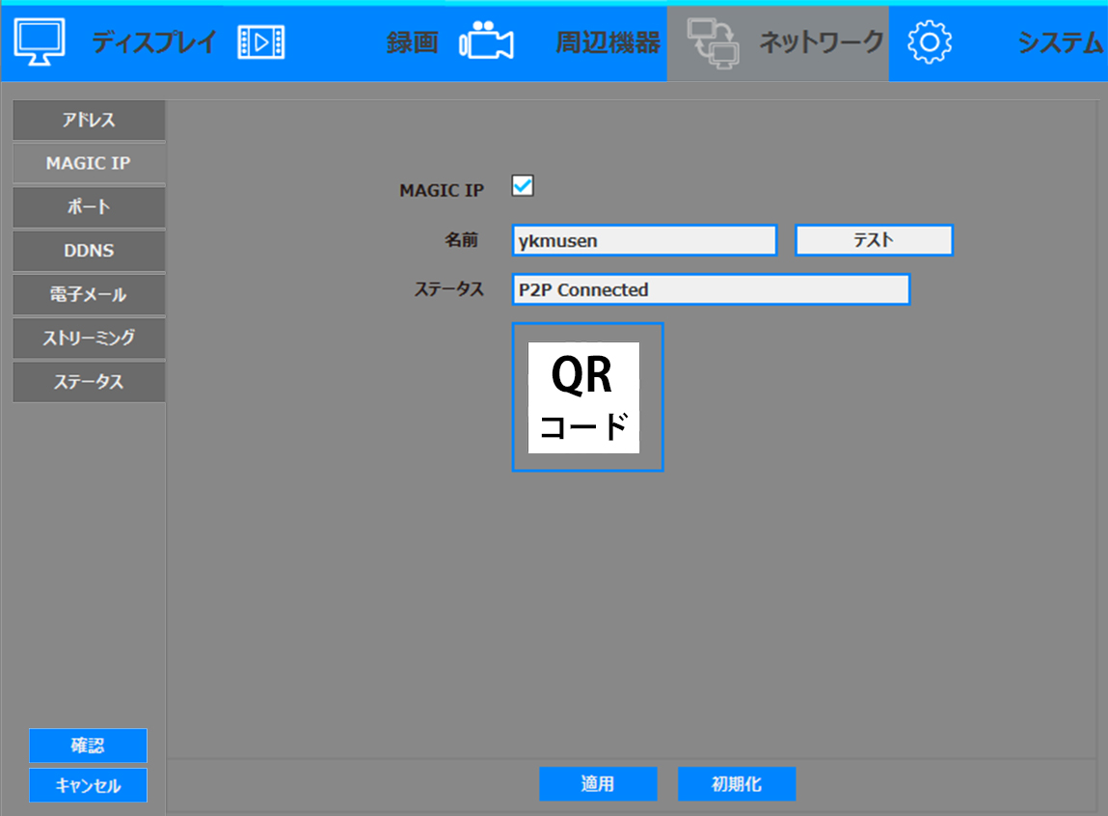Select the ネットワーク tab label

coord(821,42)
